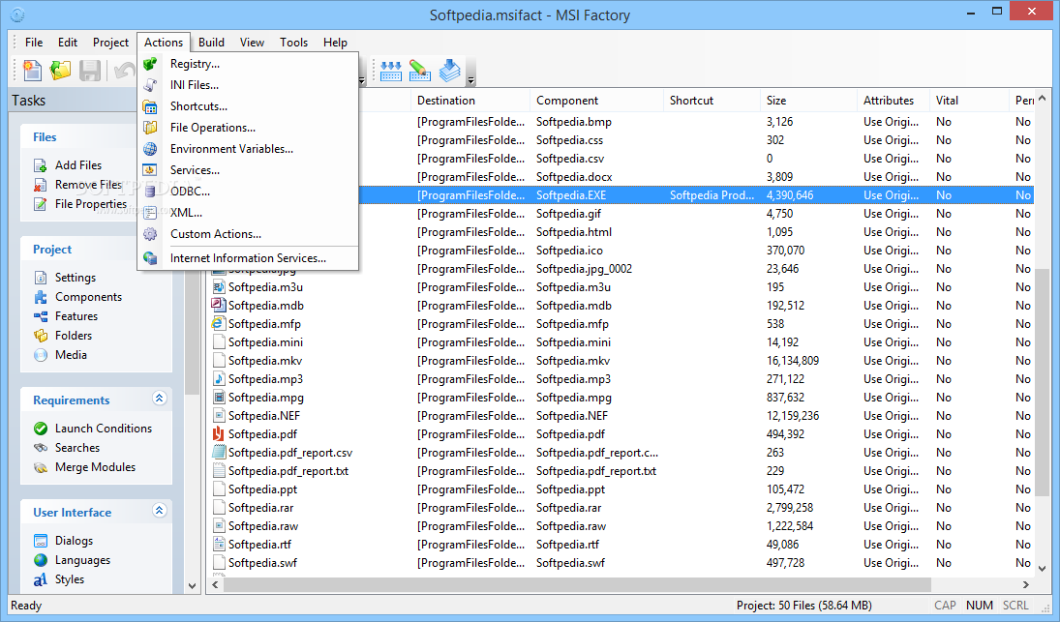This screenshot has height=622, width=1060.
Task: Click the toolbar icon with three blue down arrows
Action: (x=391, y=71)
